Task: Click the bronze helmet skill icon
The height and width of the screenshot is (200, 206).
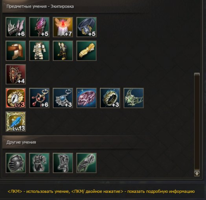Action: pos(16,51)
